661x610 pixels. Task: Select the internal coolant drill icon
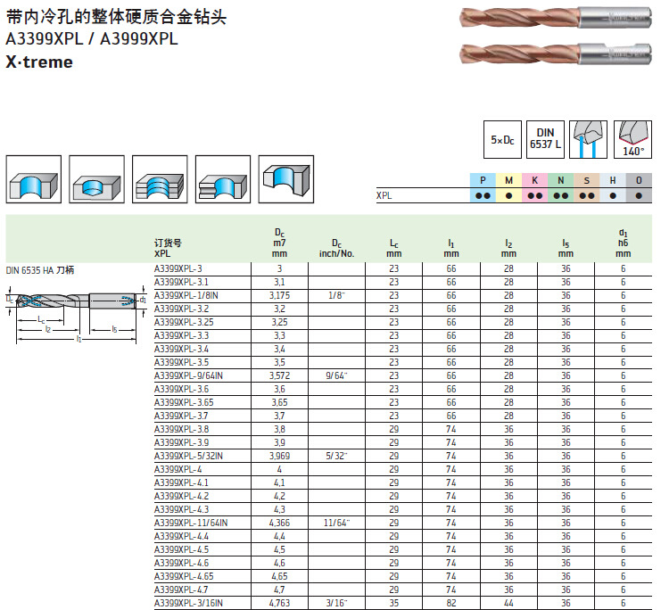coord(588,140)
